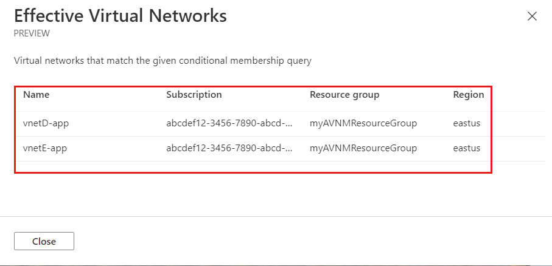This screenshot has height=266, width=552.
Task: Click myAVNMResourceGroup in the vnetD-app row
Action: (x=363, y=123)
